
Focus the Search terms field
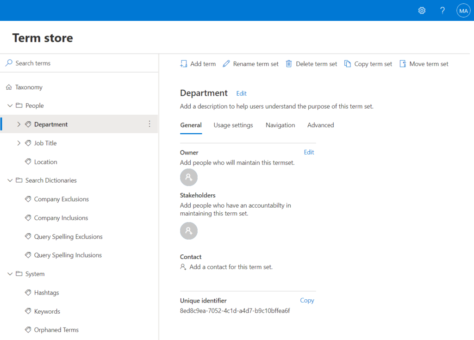79,63
